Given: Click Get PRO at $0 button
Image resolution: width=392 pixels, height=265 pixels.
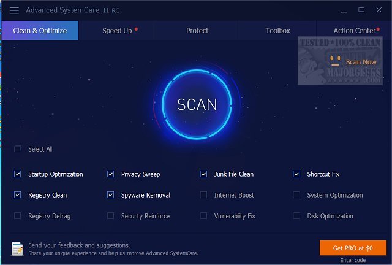Looking at the screenshot, I should [353, 248].
